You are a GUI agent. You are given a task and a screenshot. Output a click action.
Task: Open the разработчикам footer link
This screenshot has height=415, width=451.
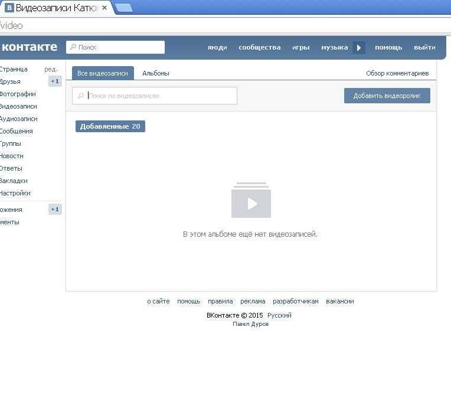[x=296, y=301]
